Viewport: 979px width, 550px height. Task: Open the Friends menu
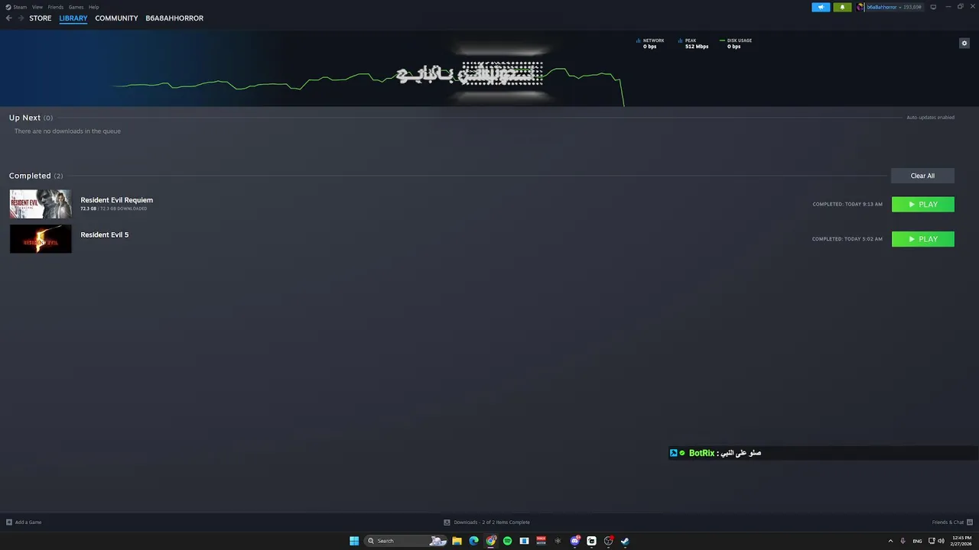(x=56, y=7)
